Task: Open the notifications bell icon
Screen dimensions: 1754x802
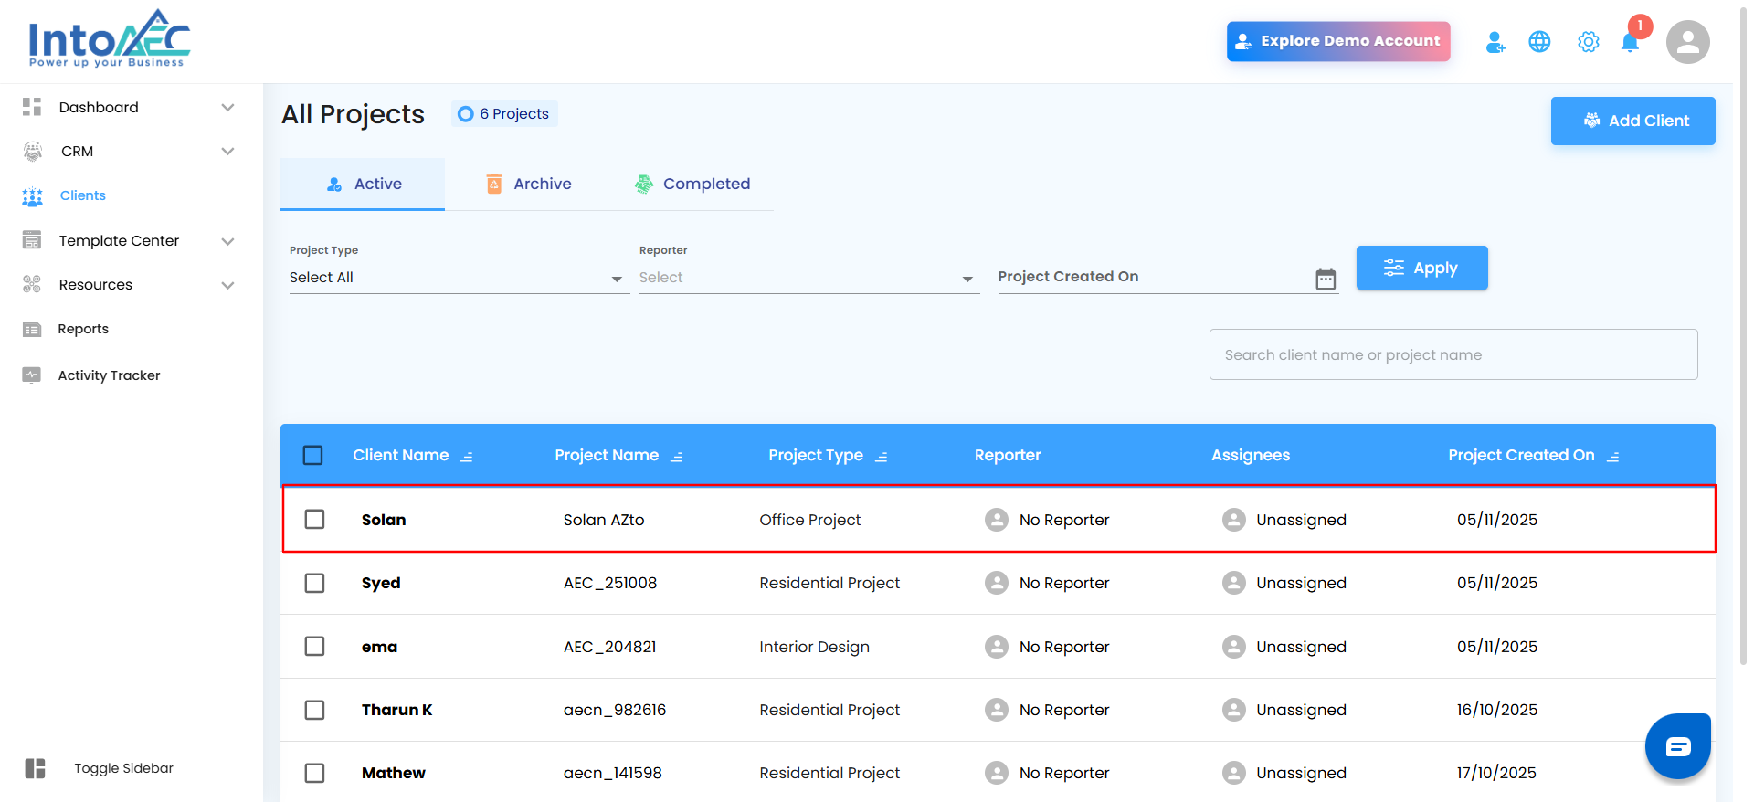Action: [1630, 43]
